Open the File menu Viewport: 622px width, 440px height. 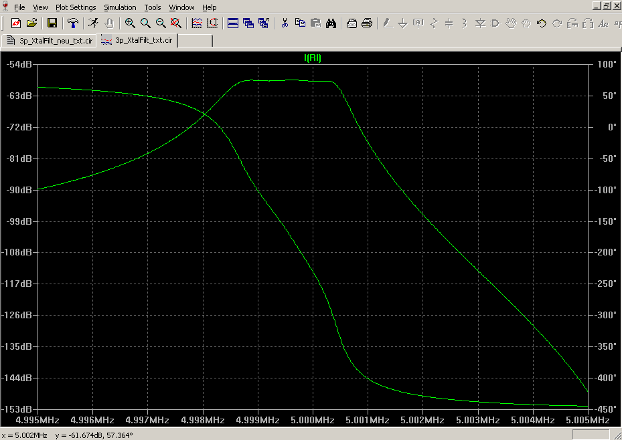tap(19, 7)
